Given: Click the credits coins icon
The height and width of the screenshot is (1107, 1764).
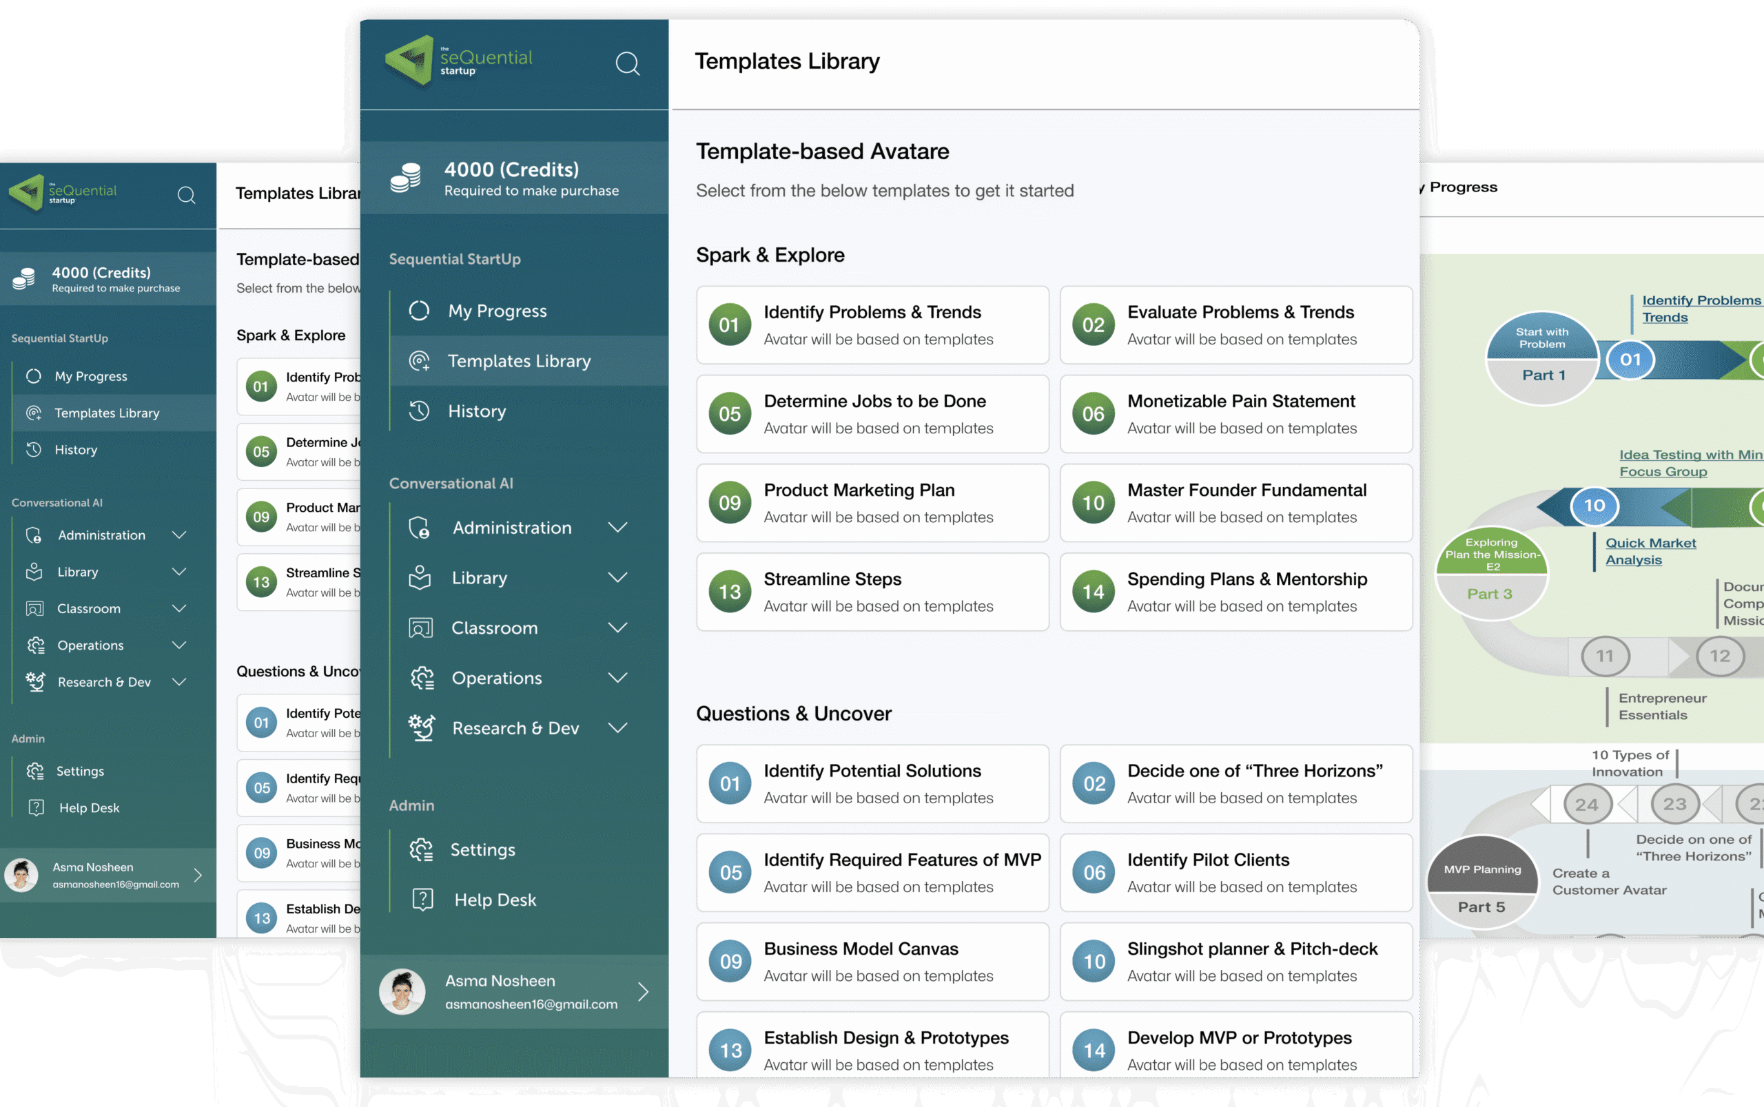Looking at the screenshot, I should point(406,178).
